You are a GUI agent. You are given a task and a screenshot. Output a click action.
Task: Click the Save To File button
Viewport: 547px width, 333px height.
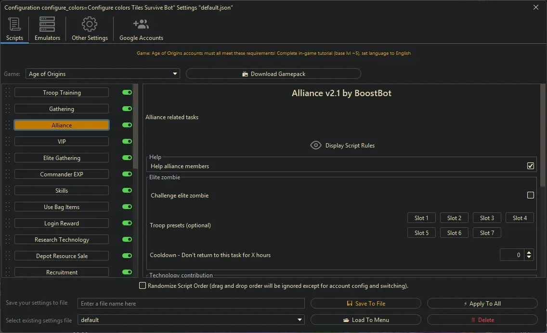pos(365,304)
